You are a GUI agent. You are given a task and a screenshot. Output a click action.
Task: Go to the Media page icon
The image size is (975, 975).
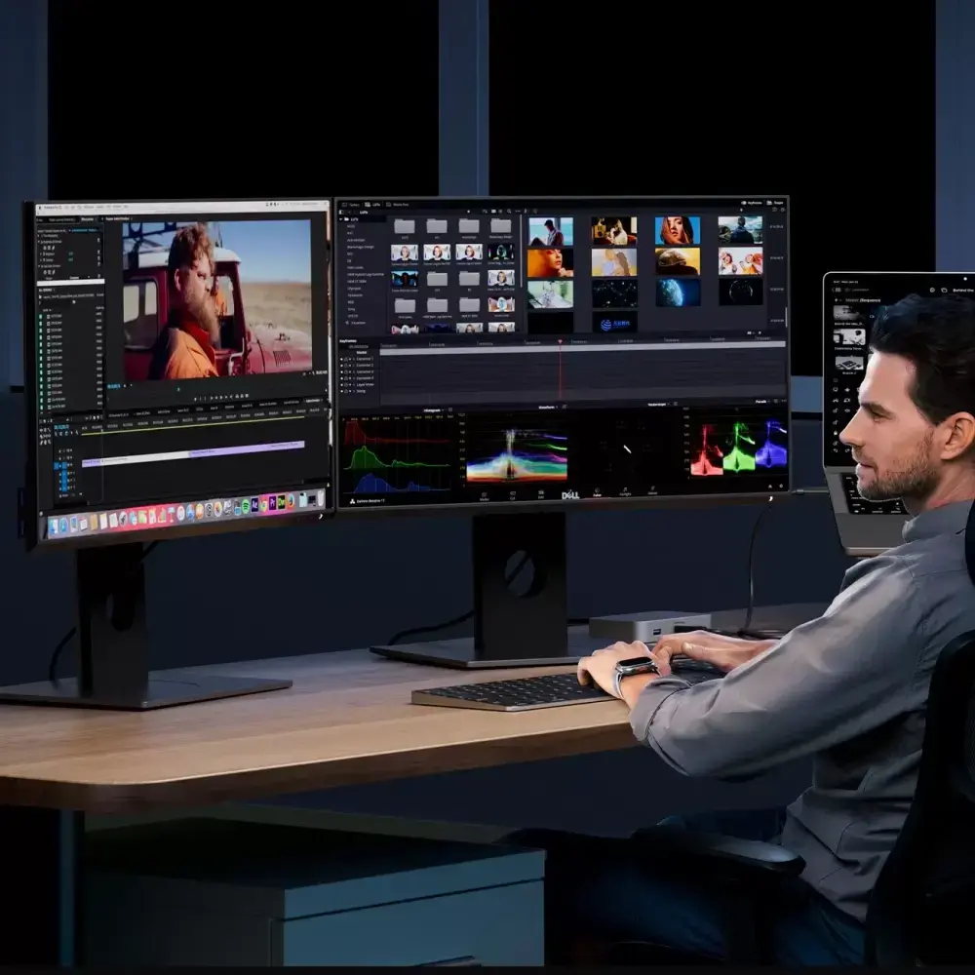(x=485, y=493)
